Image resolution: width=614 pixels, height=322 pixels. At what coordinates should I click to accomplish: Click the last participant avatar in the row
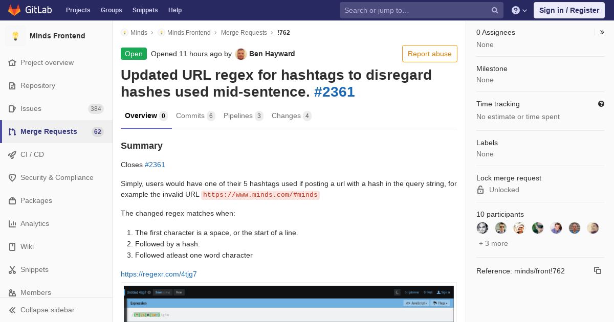[x=593, y=228]
